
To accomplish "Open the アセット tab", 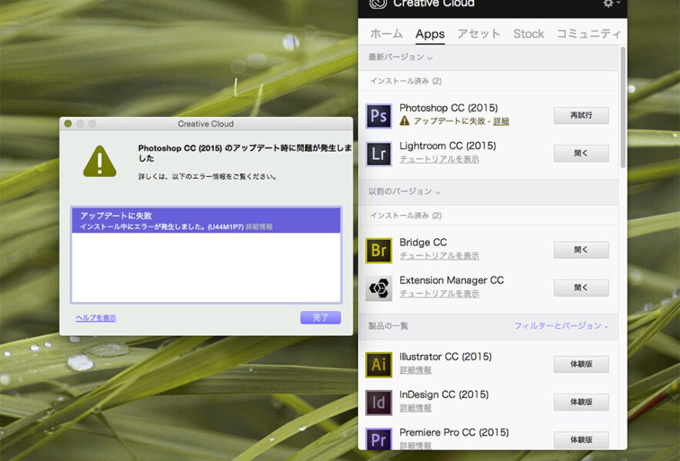I will point(478,34).
